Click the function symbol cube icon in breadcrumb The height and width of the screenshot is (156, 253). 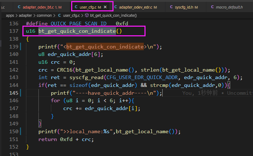coord(87,15)
